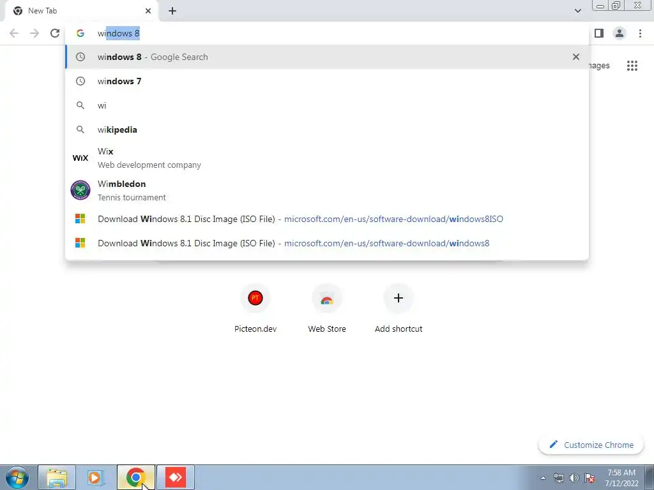Launch Windows Media Player from taskbar
This screenshot has height=490, width=654.
(95, 477)
